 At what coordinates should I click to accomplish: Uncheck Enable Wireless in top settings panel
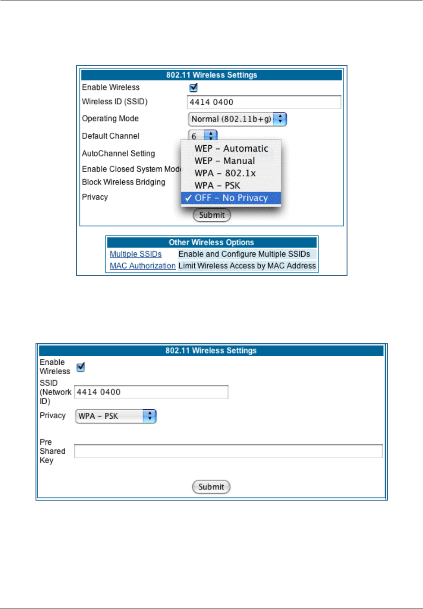point(194,88)
